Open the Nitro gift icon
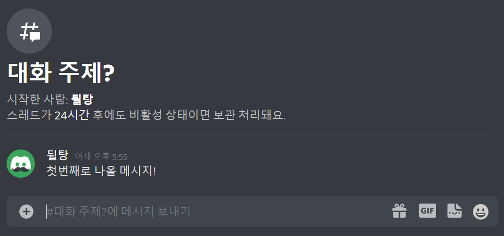The height and width of the screenshot is (236, 504). (399, 211)
